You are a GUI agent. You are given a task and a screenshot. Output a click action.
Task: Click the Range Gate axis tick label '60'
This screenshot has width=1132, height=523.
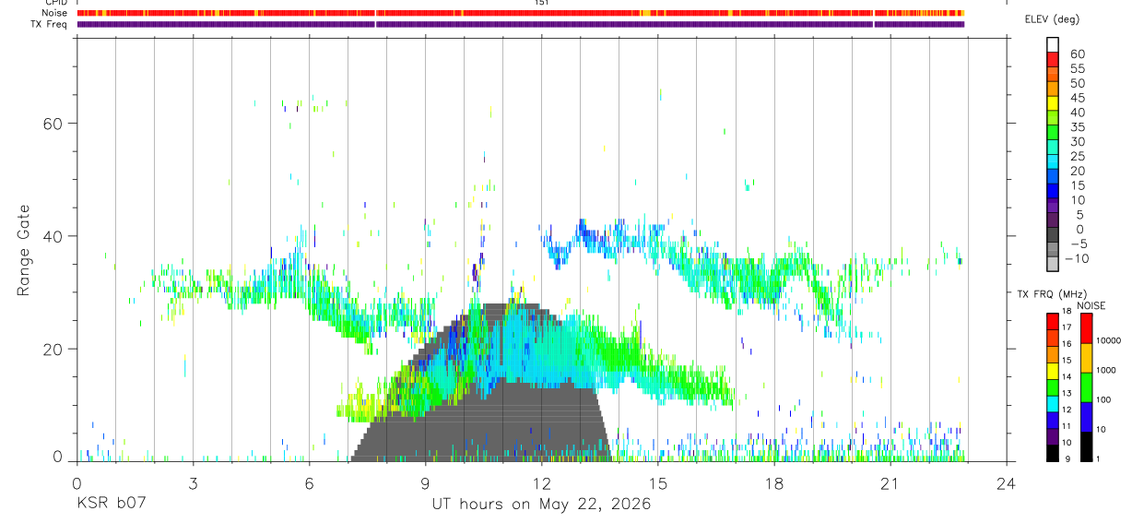[x=53, y=123]
